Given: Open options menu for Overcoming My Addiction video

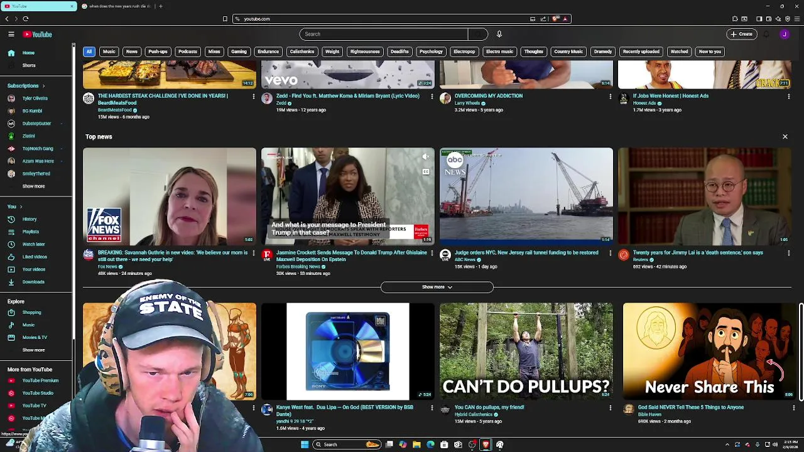Looking at the screenshot, I should [x=611, y=97].
